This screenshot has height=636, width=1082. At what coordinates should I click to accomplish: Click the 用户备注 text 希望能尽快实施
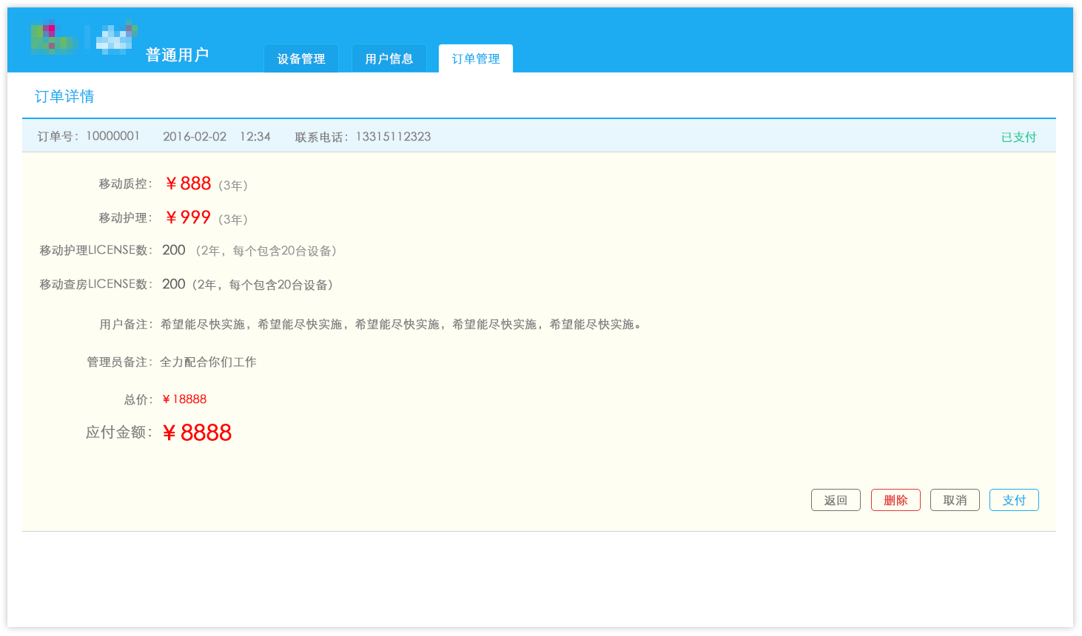401,325
